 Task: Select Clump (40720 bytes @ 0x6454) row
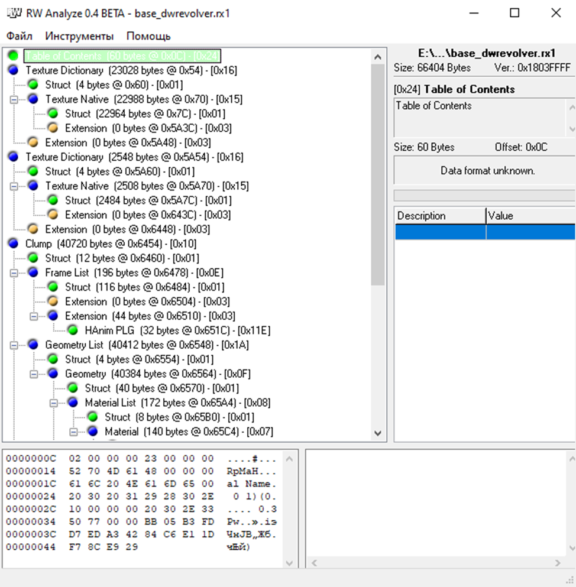point(111,244)
